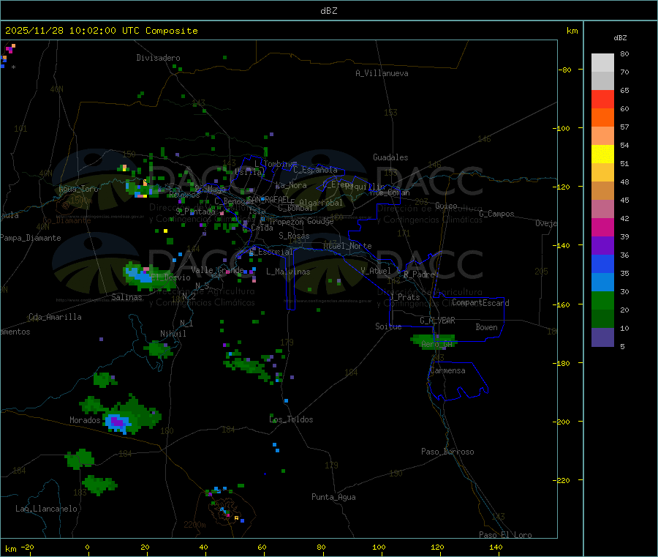Click the 20 dBZ green legend swatch

pyautogui.click(x=602, y=300)
